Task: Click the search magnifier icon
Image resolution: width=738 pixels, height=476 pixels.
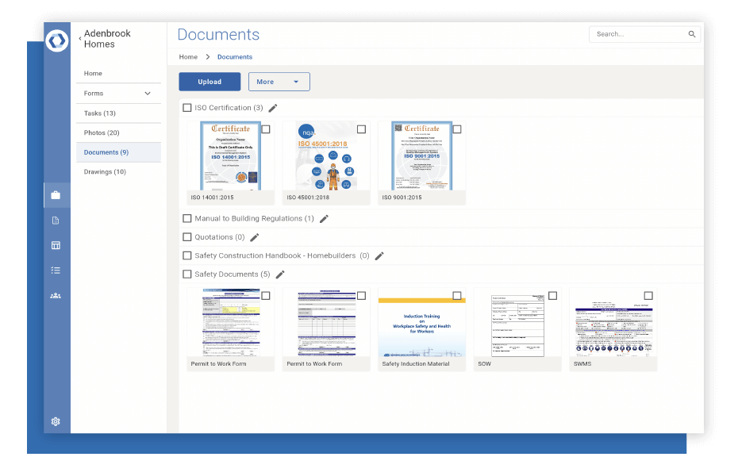Action: click(691, 34)
